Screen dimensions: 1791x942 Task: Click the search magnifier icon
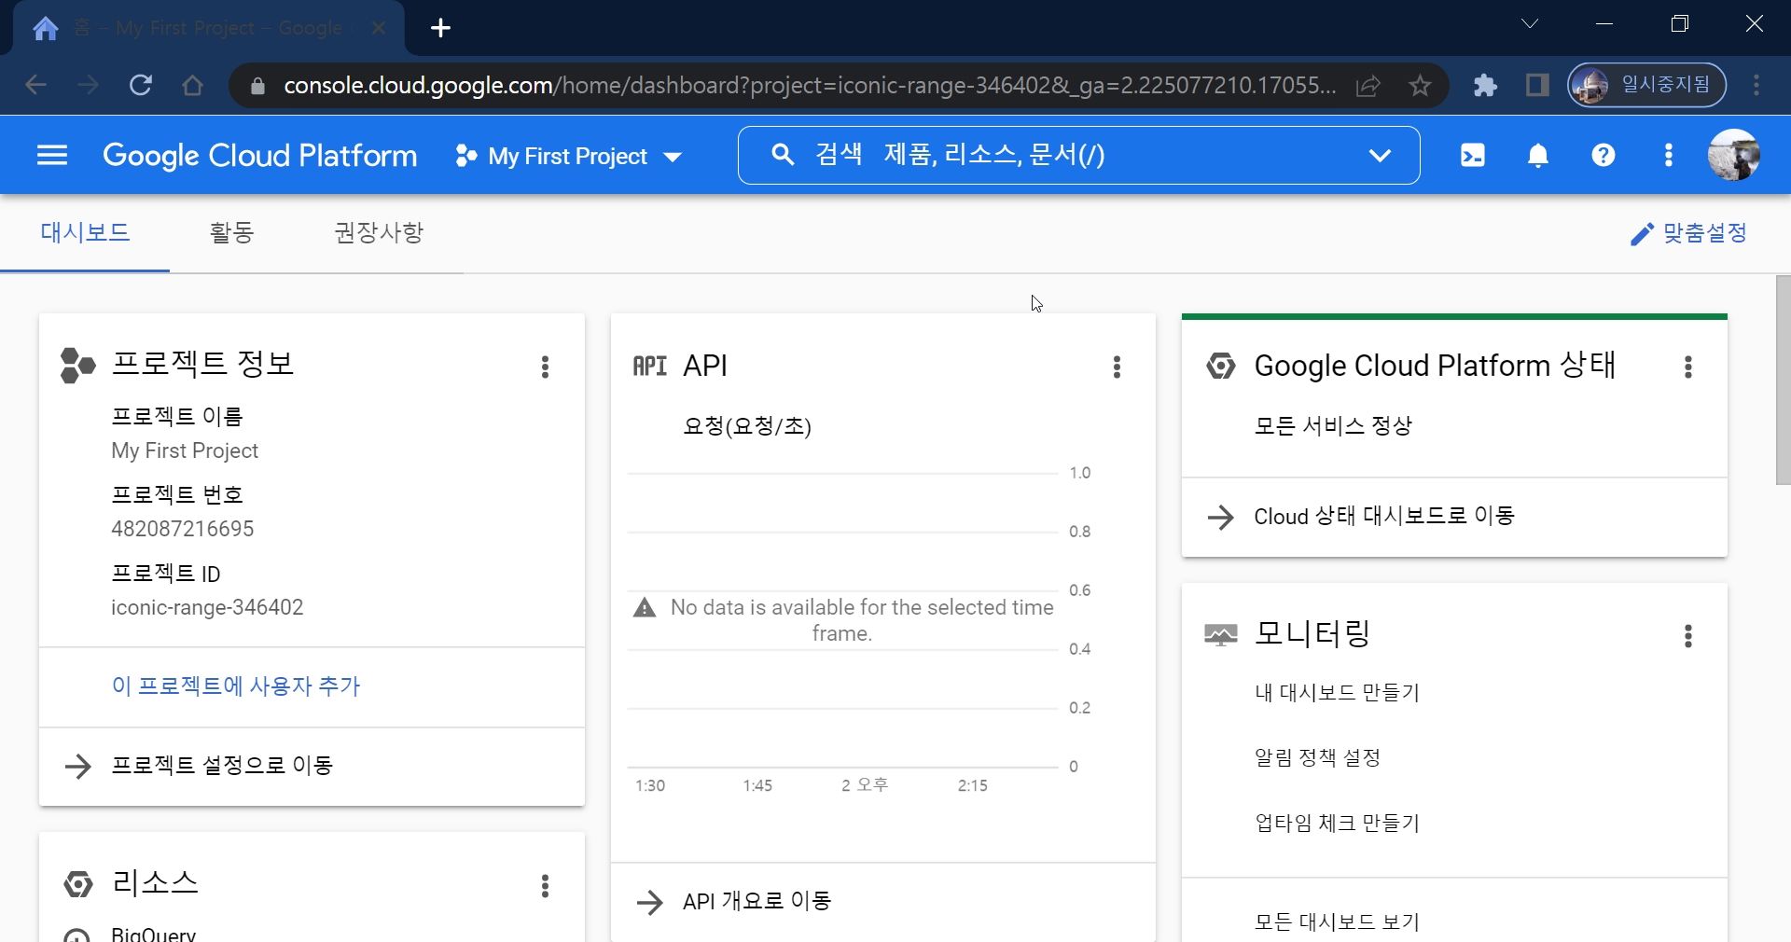(783, 155)
